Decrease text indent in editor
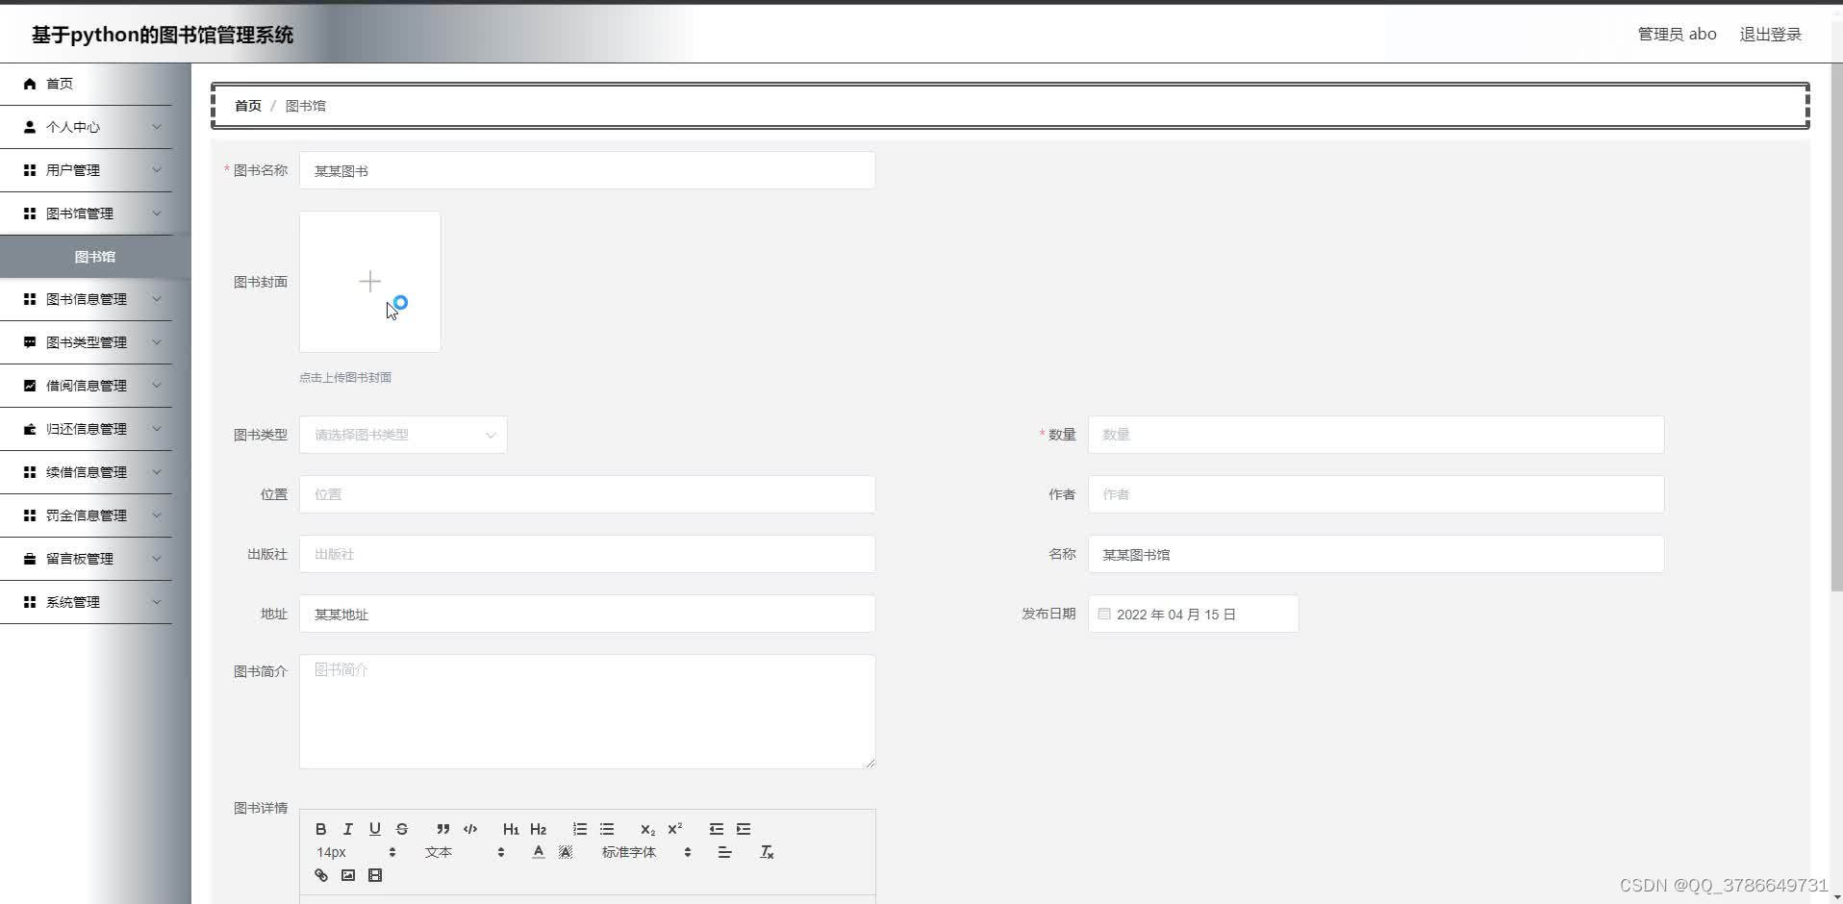Screen dimensions: 1843x904 click(x=717, y=829)
